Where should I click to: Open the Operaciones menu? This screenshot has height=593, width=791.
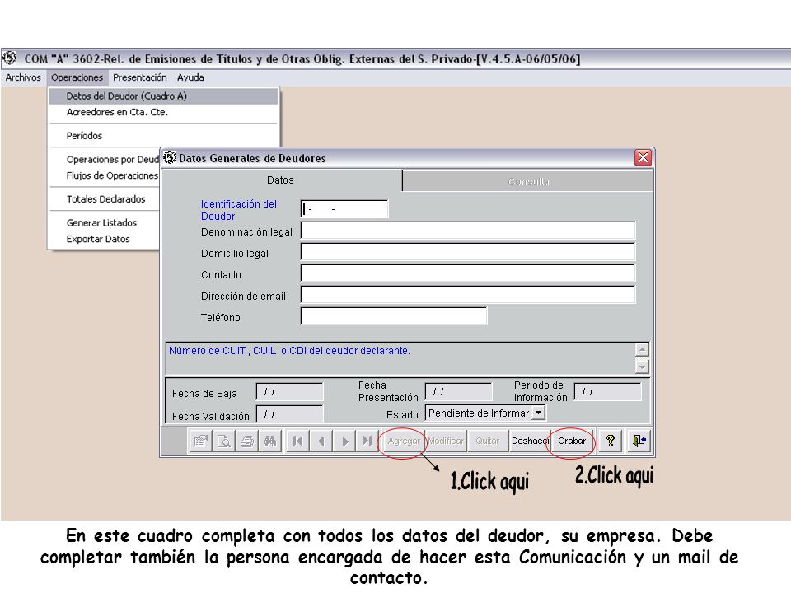click(x=77, y=77)
